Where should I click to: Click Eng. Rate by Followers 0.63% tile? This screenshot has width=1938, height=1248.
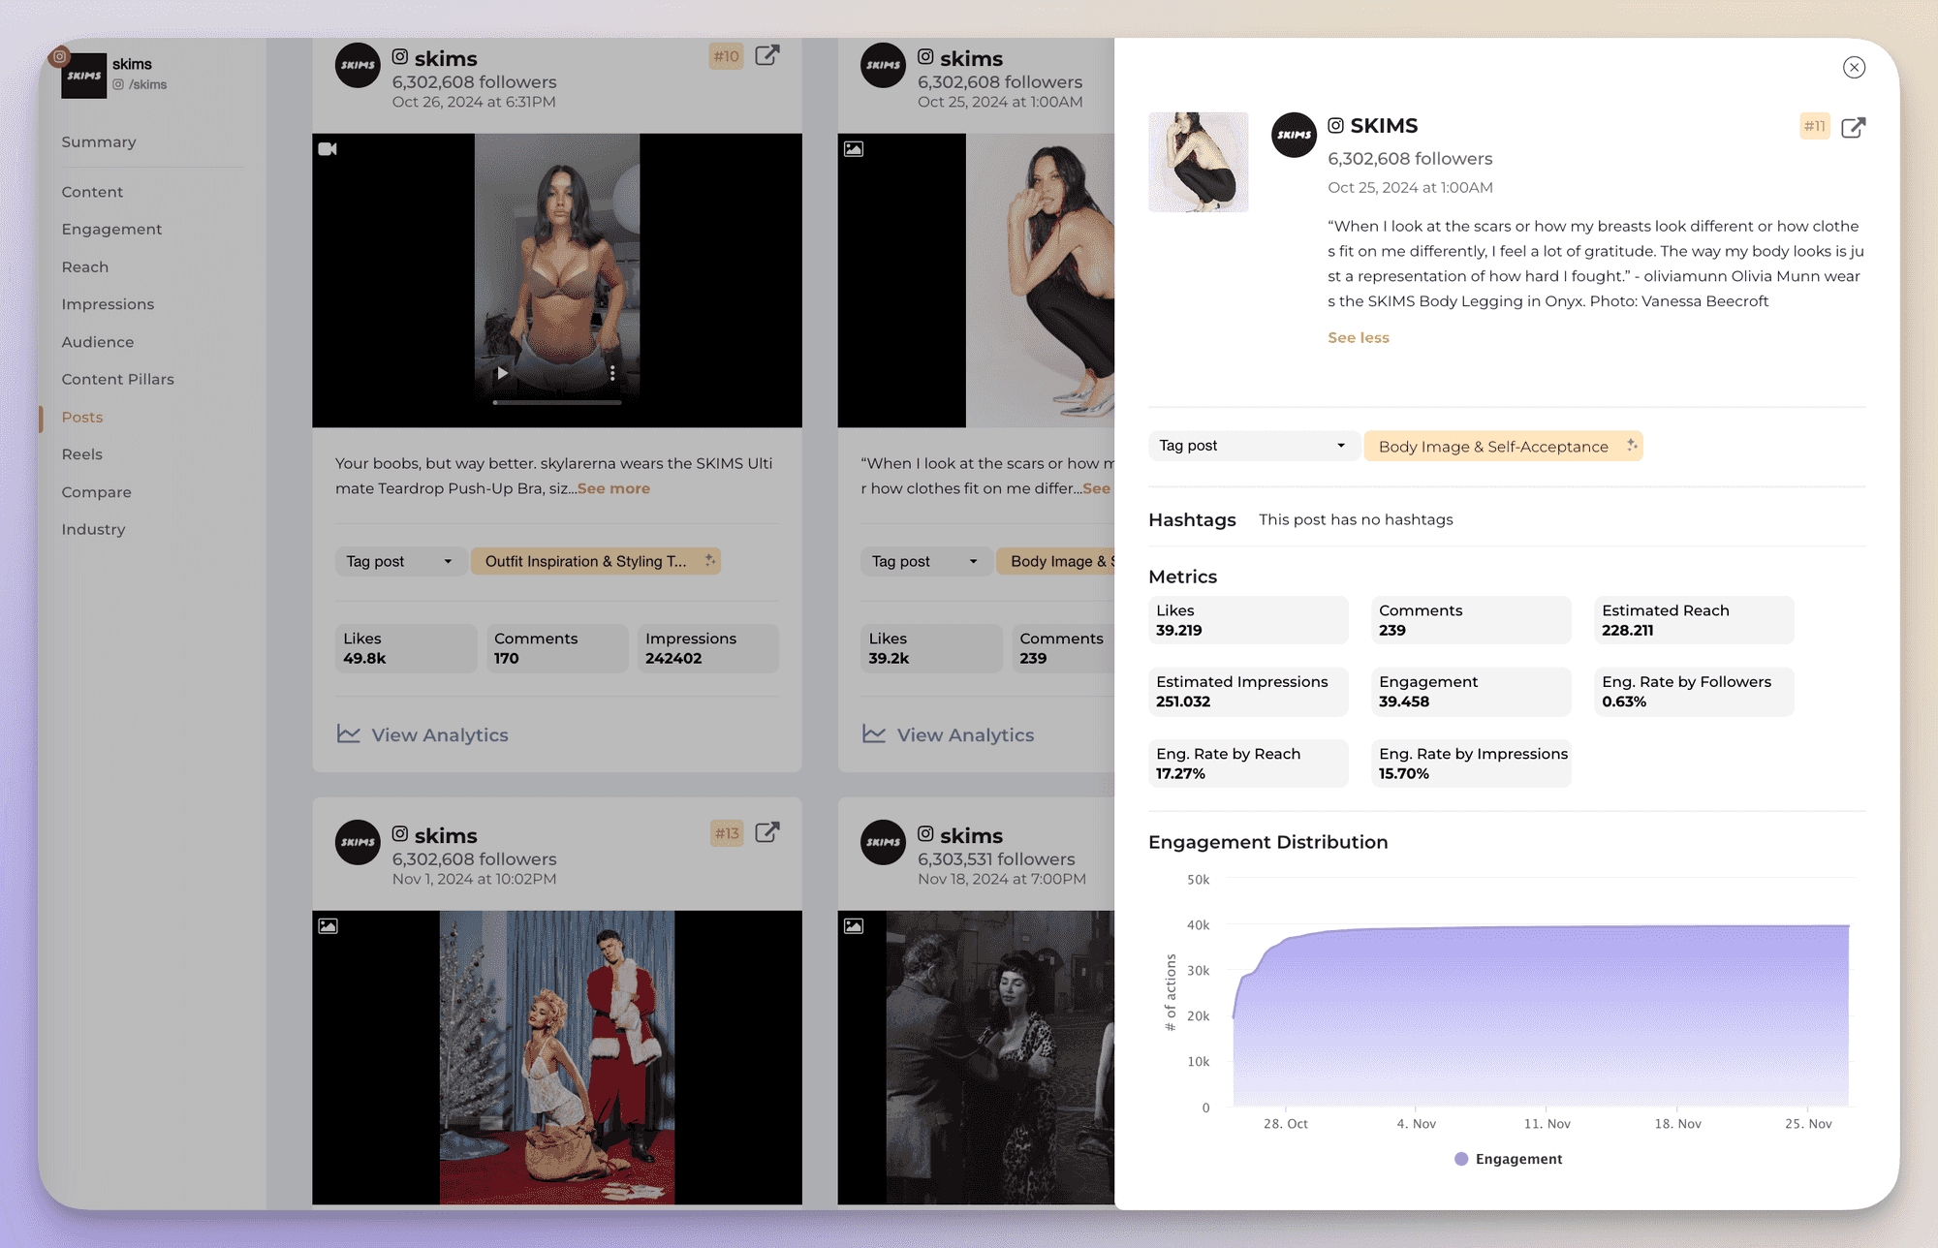pos(1694,692)
